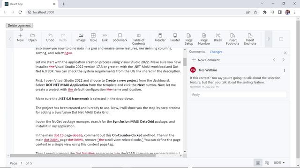Go to the previous comment

click(274, 60)
